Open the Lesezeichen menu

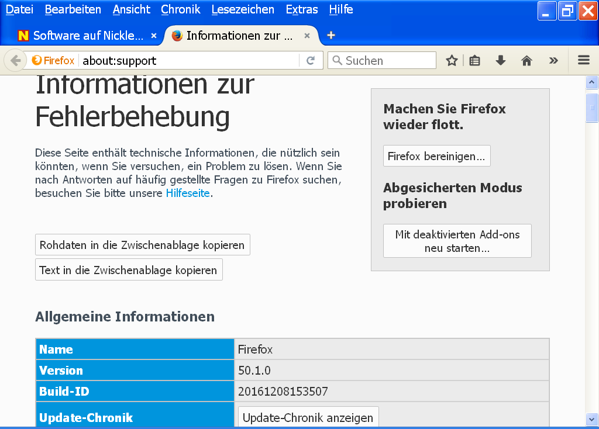(x=243, y=9)
